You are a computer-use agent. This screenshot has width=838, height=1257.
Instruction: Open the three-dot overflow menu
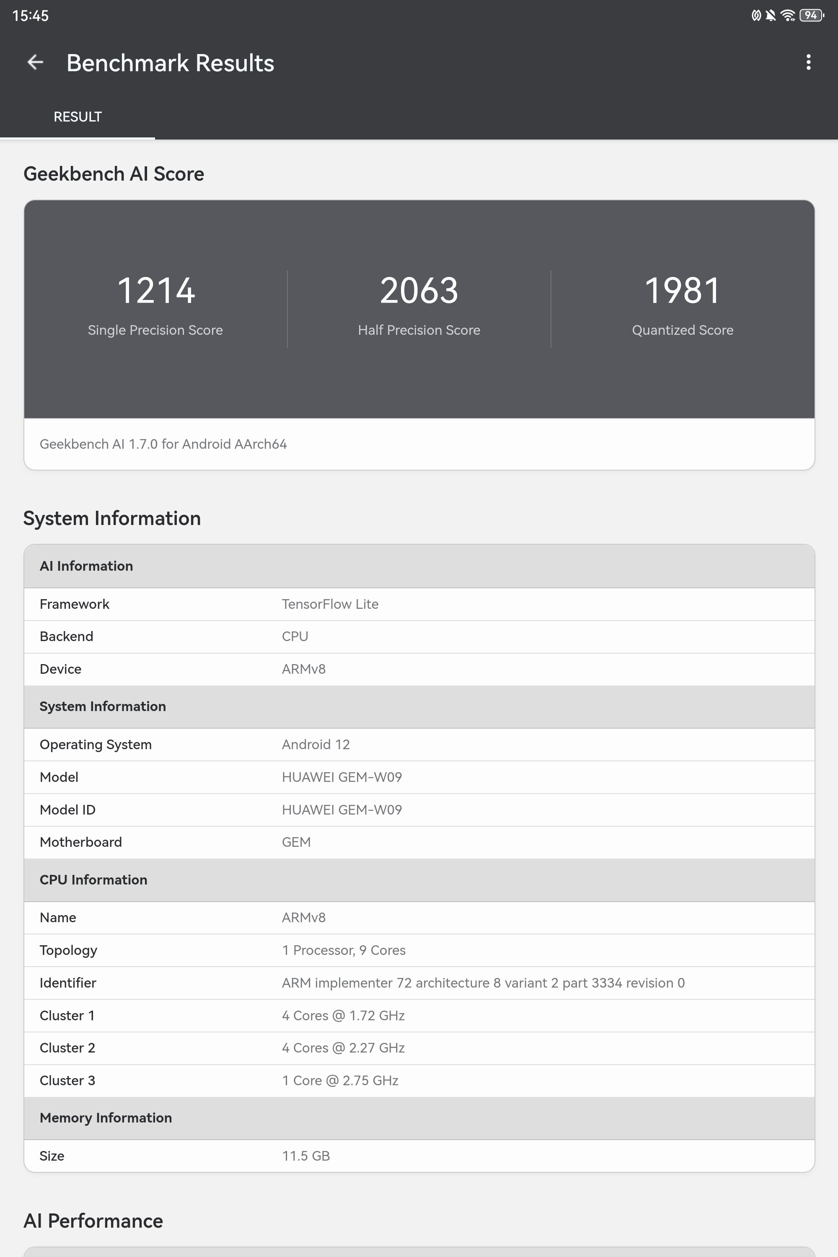pos(808,62)
